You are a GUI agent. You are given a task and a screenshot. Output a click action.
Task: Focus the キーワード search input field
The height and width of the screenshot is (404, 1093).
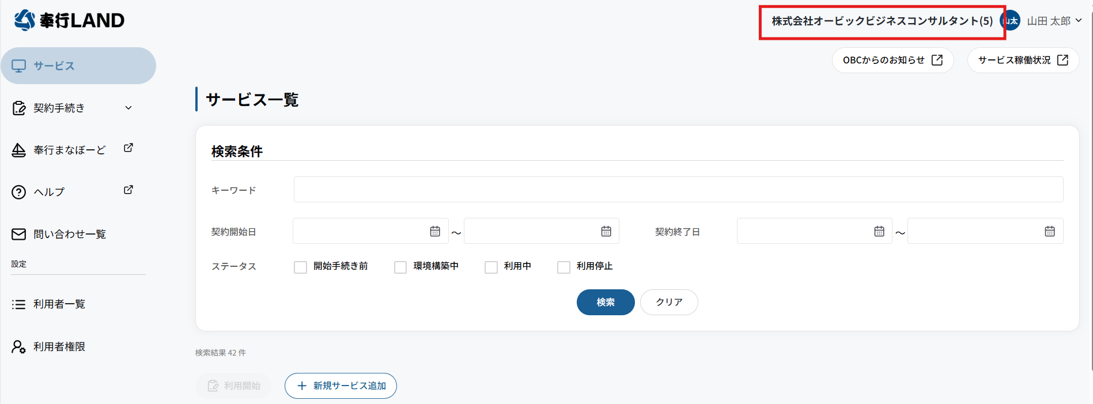[678, 190]
